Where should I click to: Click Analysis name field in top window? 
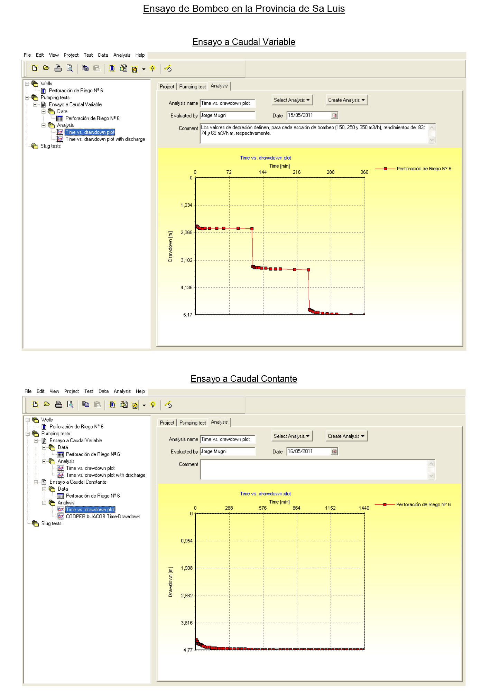click(228, 103)
